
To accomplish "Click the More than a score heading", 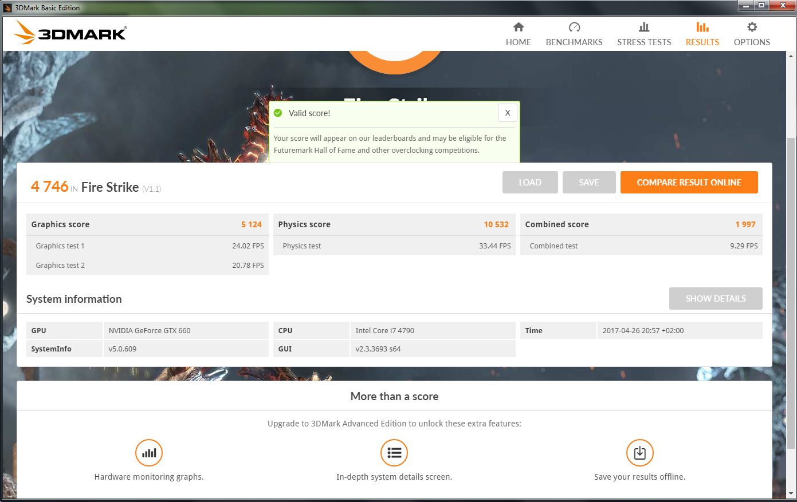I will tap(394, 396).
